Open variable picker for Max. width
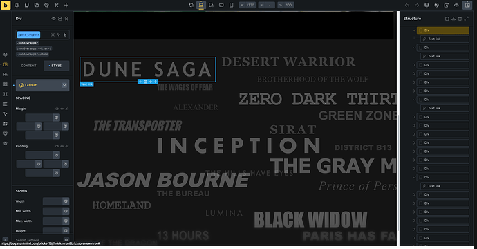This screenshot has width=477, height=249. (66, 221)
